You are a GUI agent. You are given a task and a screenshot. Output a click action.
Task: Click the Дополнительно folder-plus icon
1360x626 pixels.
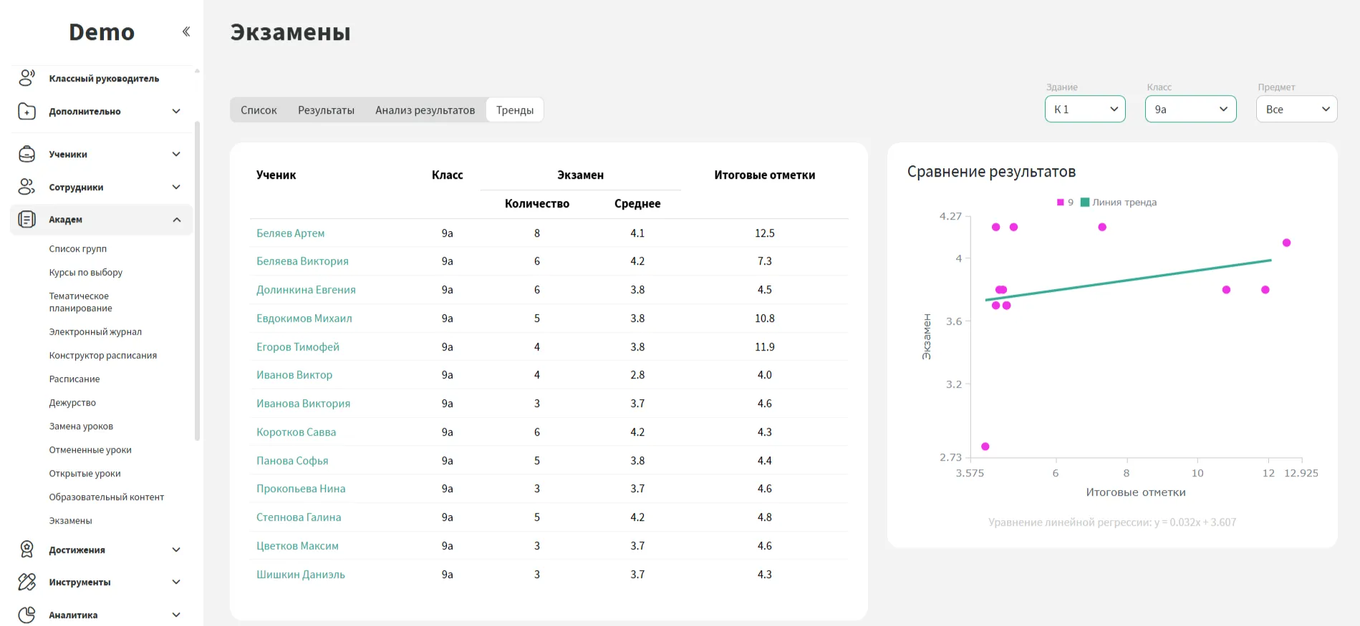26,112
